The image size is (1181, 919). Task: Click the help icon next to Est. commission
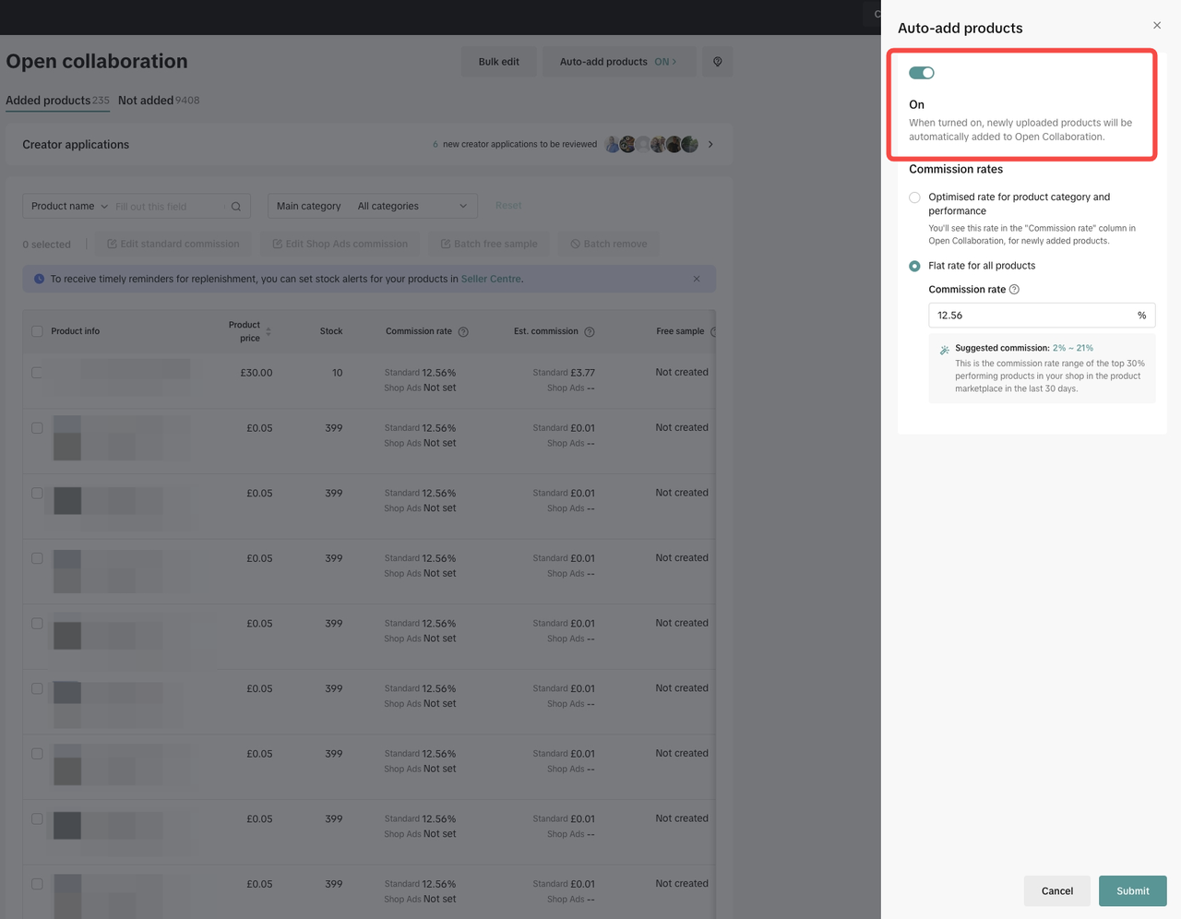590,332
